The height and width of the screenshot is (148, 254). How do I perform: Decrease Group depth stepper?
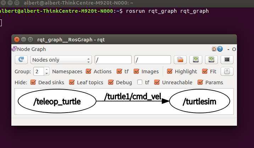(x=47, y=73)
